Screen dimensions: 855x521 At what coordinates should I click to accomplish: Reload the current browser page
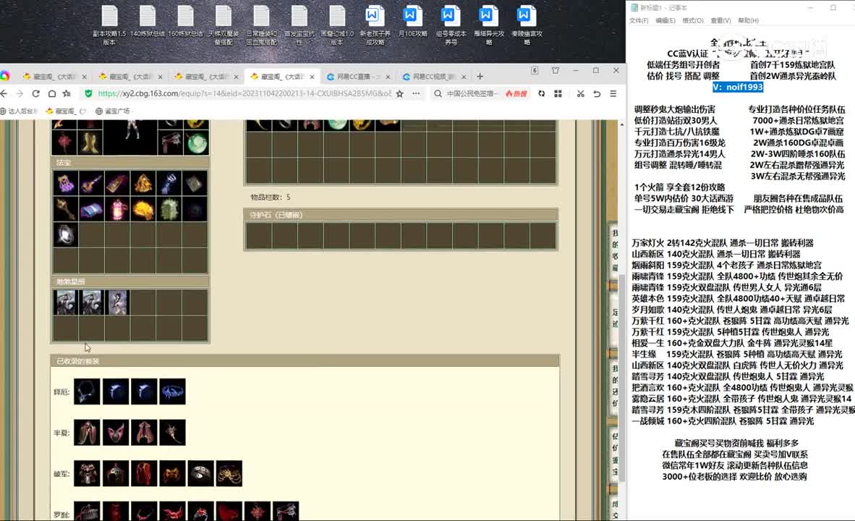(36, 94)
